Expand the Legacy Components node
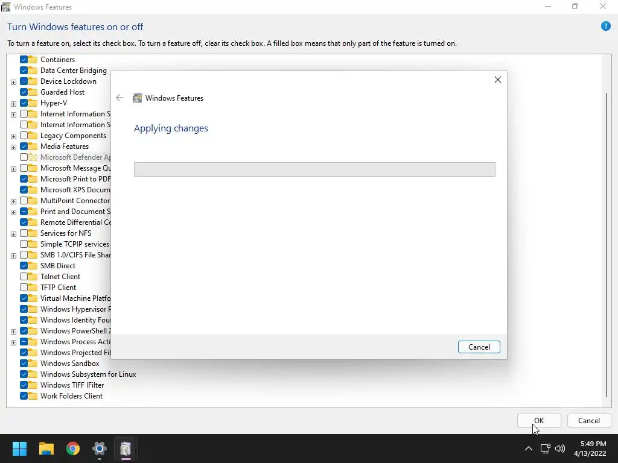Viewport: 618px width, 463px height. point(13,136)
